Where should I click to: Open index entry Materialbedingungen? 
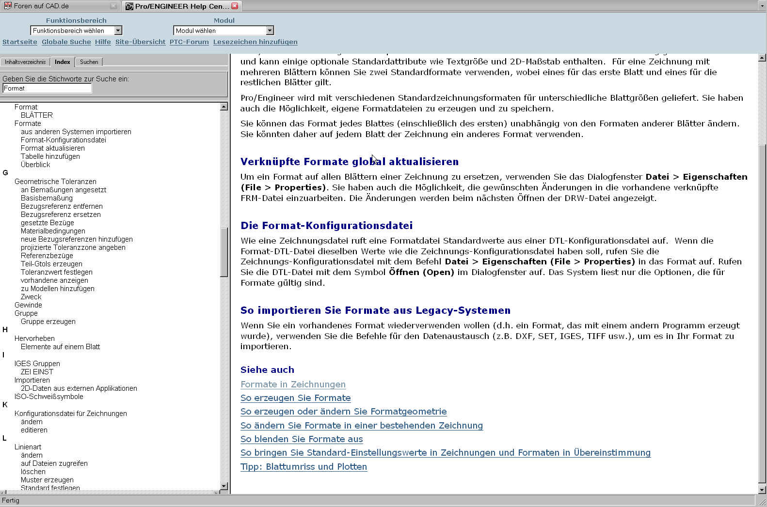(53, 231)
